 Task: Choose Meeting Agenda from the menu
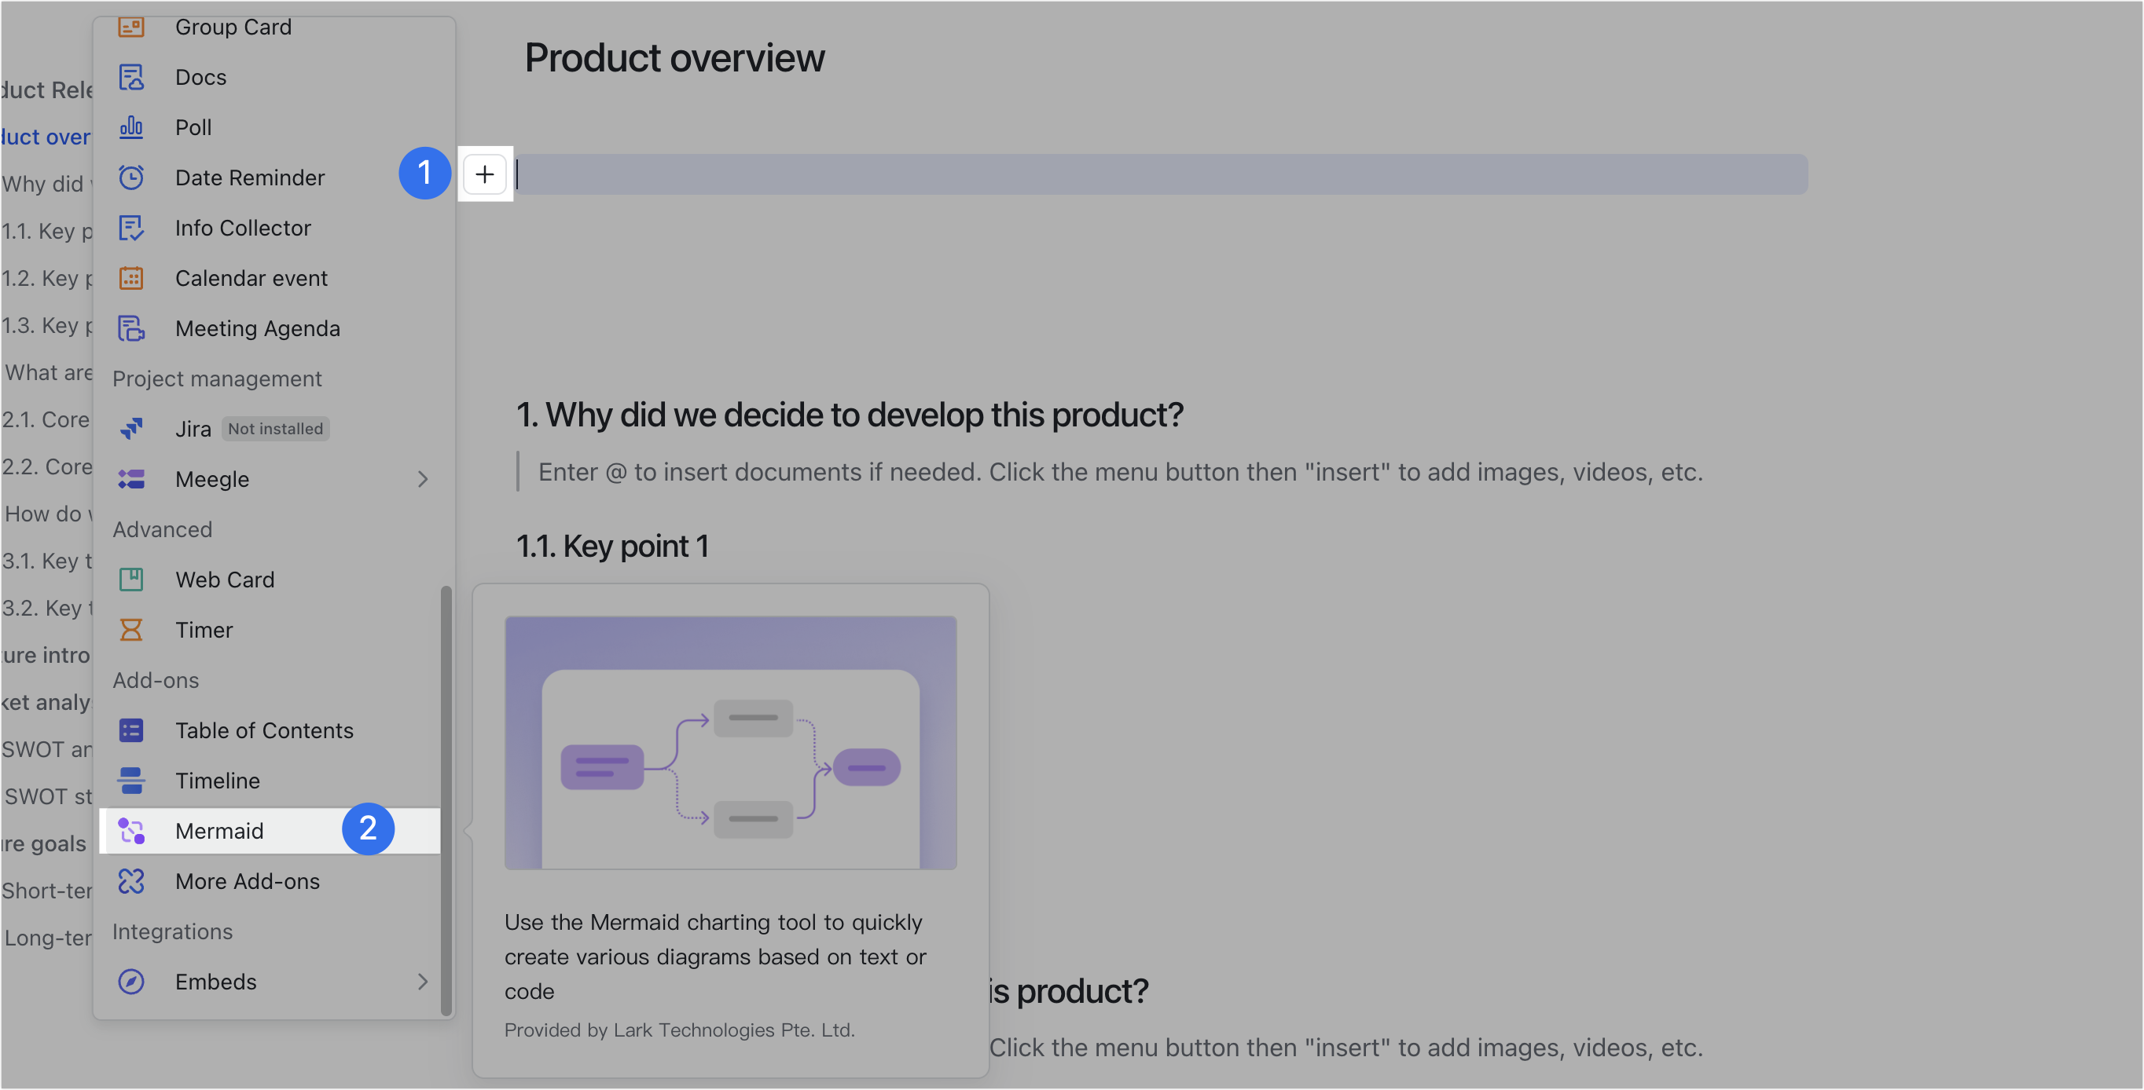point(257,328)
